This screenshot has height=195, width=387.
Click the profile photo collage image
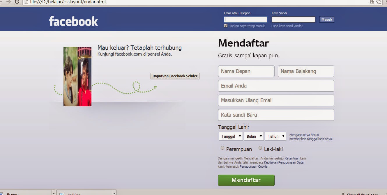77,77
